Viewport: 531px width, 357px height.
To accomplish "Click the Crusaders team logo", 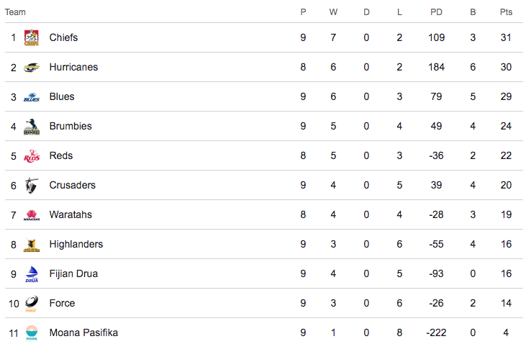I will coord(31,186).
